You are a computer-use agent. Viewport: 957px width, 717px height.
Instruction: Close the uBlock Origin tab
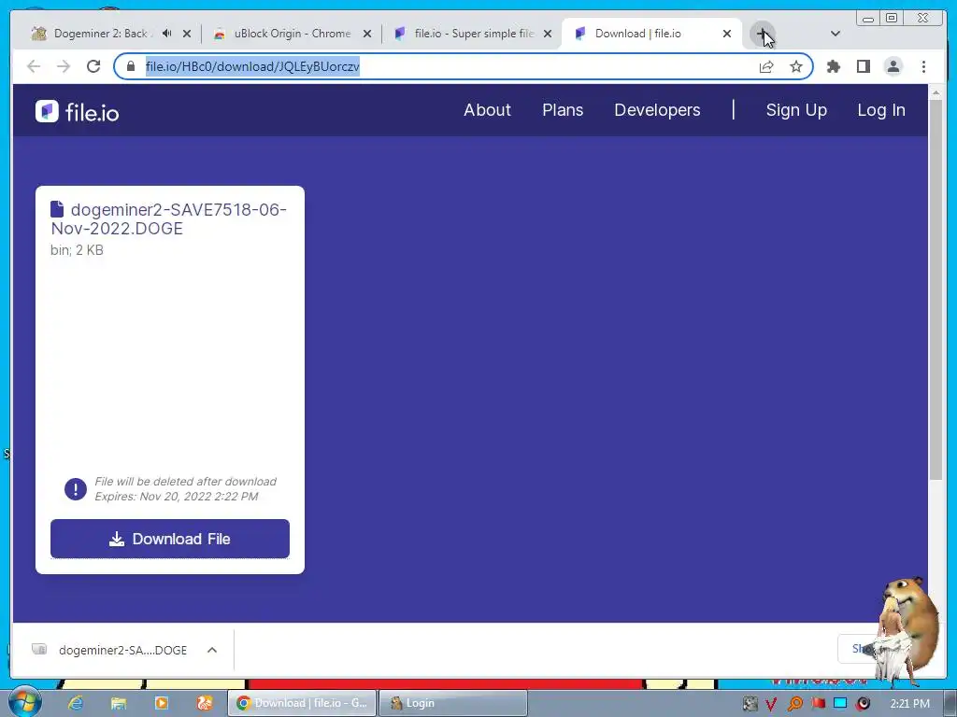tap(367, 34)
